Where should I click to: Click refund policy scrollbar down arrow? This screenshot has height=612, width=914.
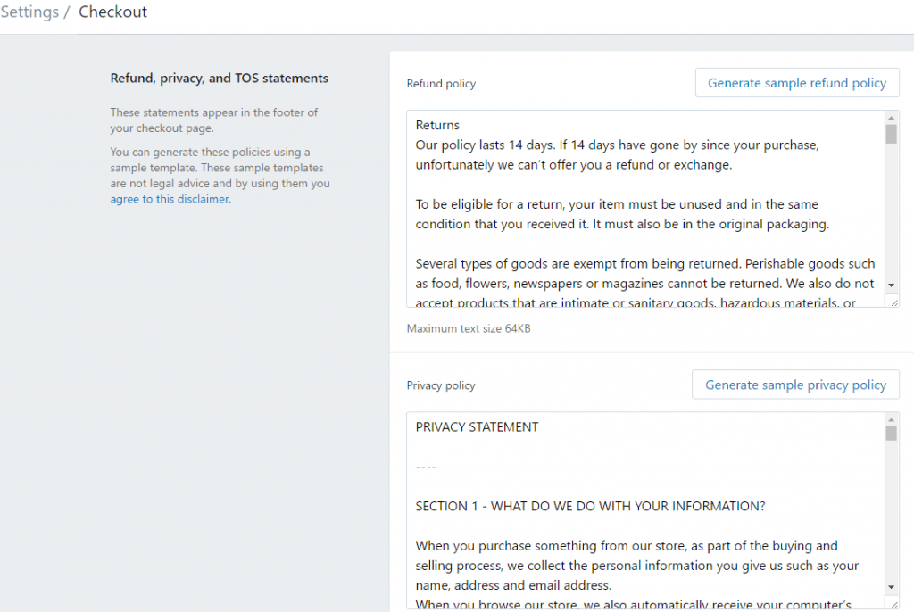point(891,285)
